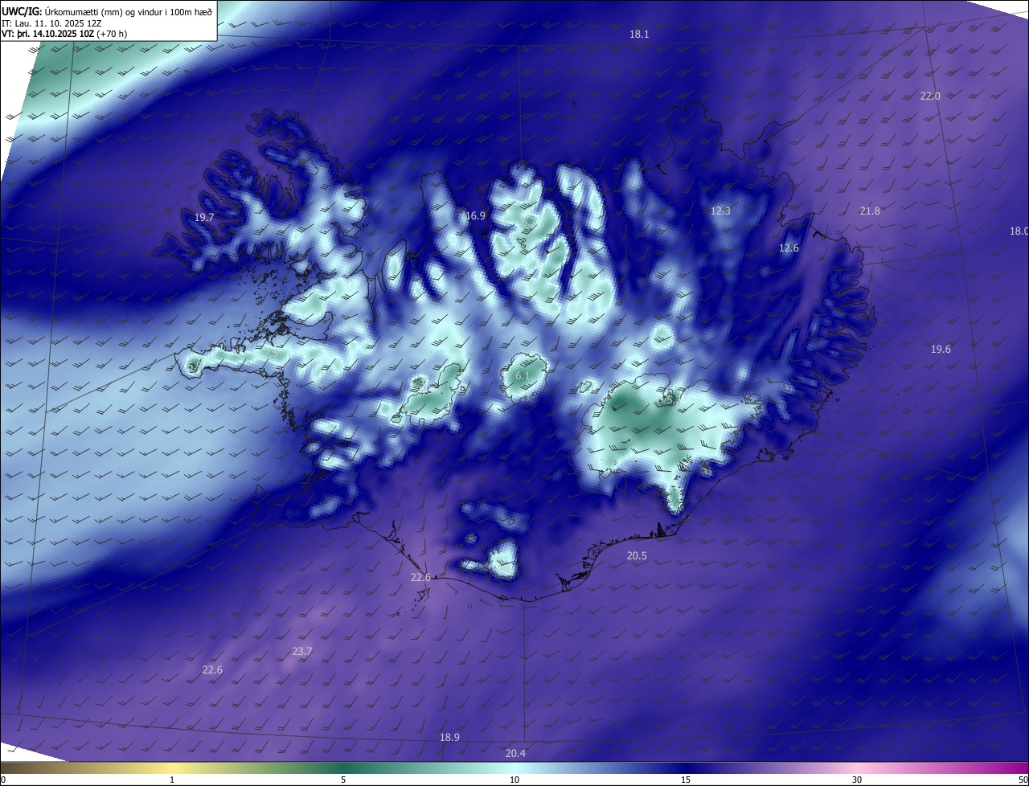Click the 22.0 value on the map
This screenshot has height=786, width=1029.
(x=930, y=96)
